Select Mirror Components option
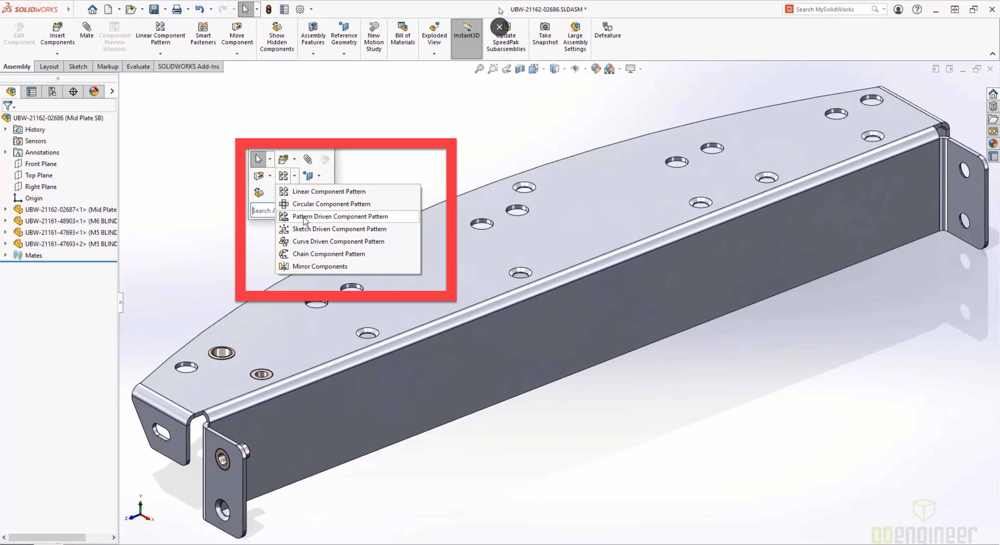 [320, 267]
